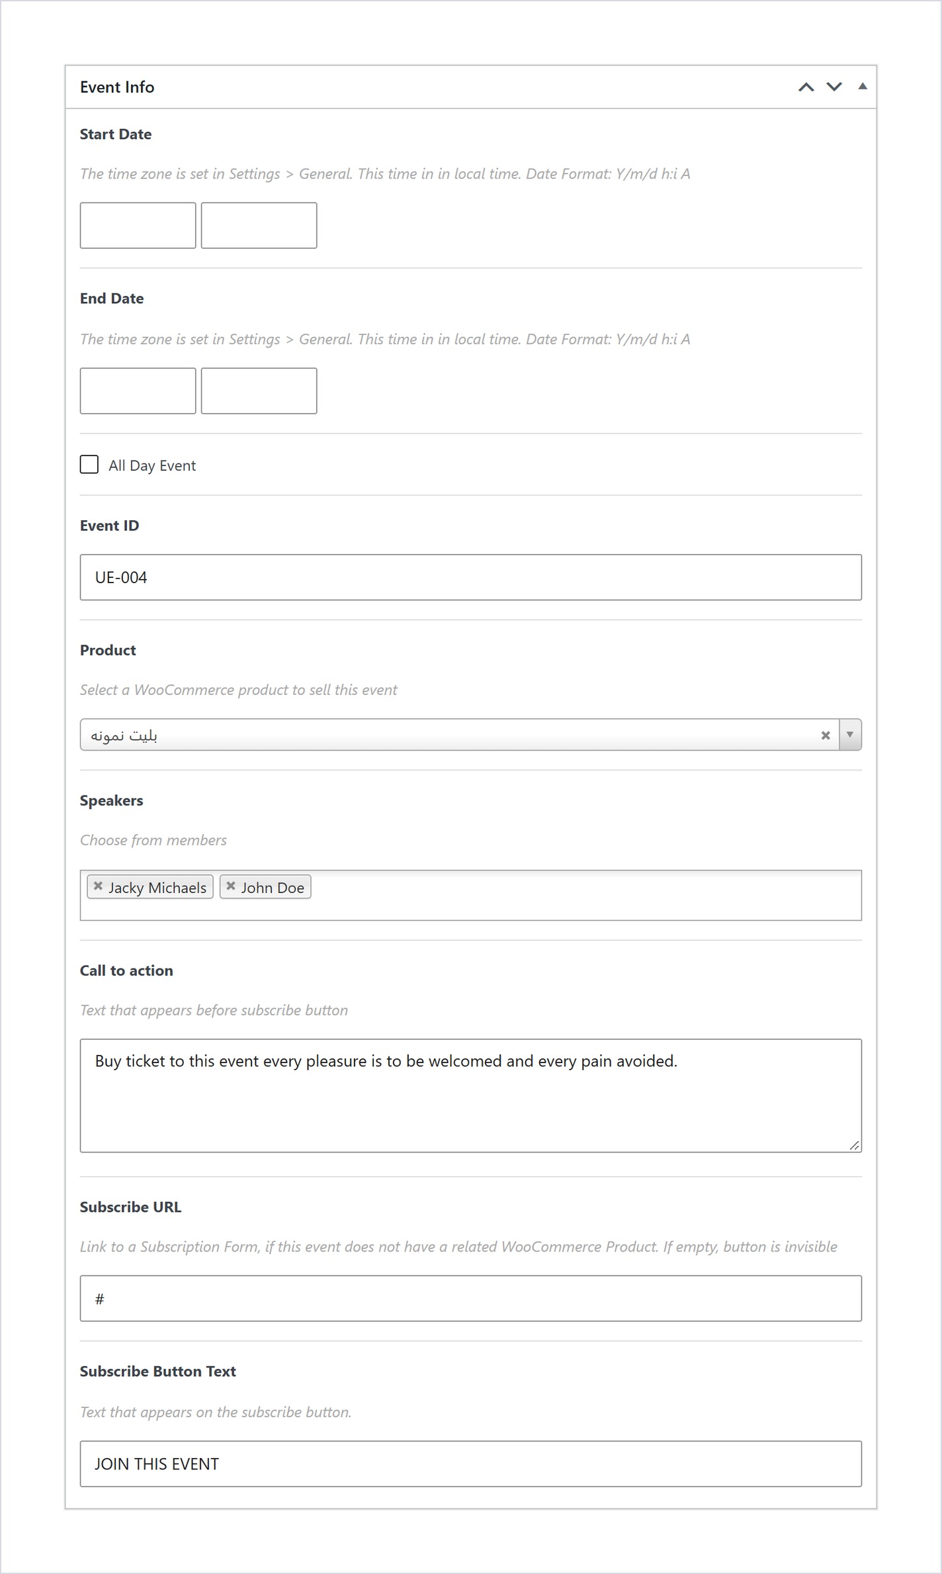
Task: Clear the selected WooCommerce product
Action: (x=826, y=735)
